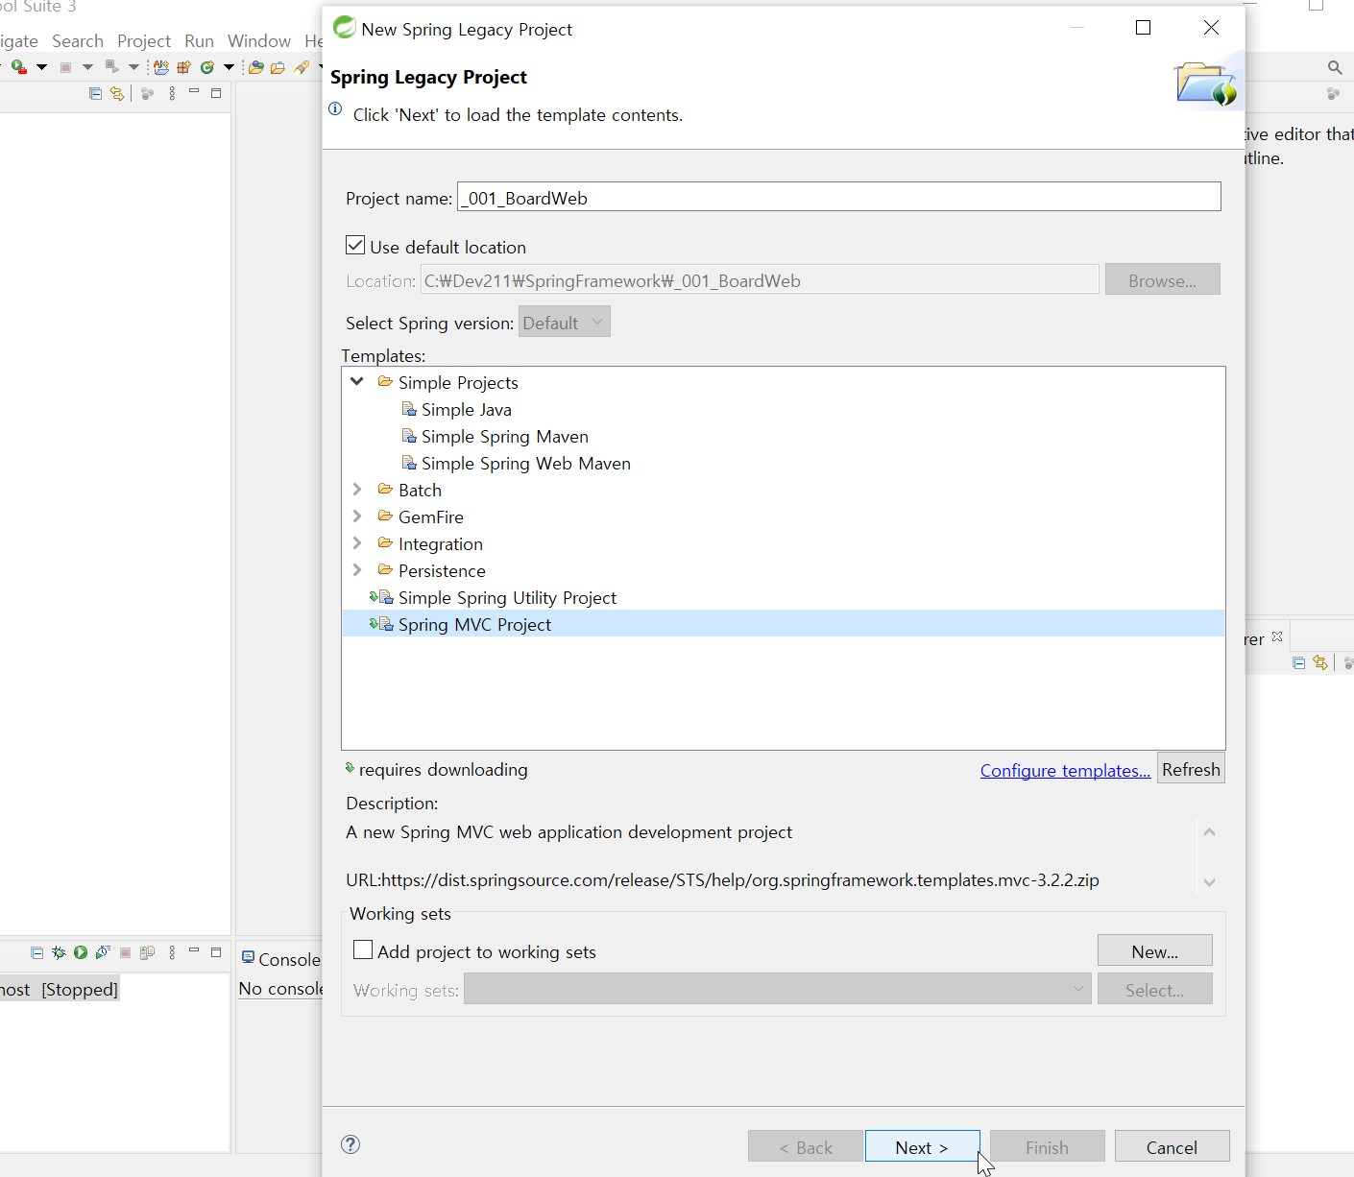Open the Search menu
Image resolution: width=1354 pixels, height=1177 pixels.
[x=78, y=41]
